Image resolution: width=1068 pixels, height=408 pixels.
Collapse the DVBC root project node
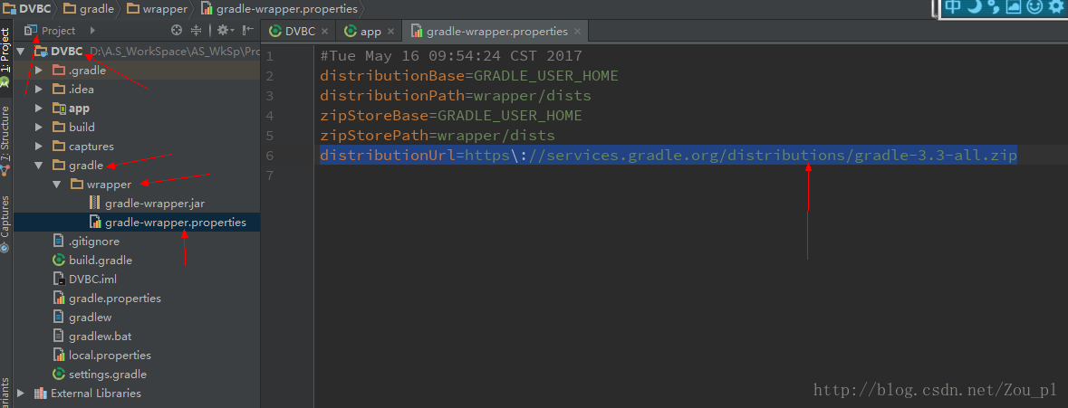[x=21, y=52]
